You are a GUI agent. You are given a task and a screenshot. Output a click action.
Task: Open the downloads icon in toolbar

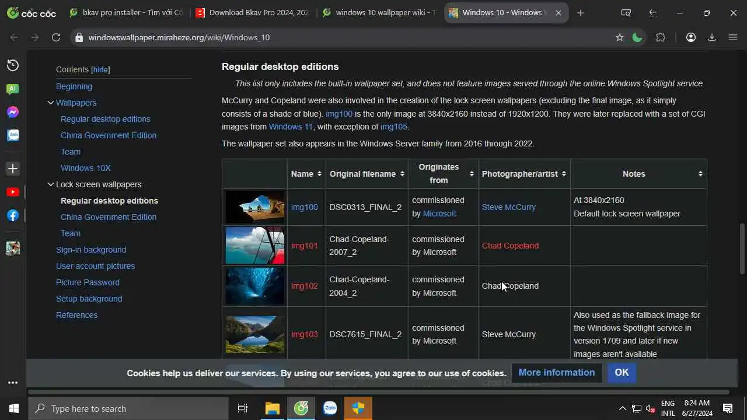(712, 37)
